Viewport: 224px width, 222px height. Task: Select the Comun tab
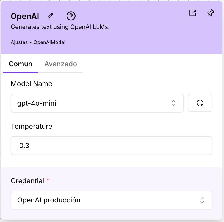[20, 64]
